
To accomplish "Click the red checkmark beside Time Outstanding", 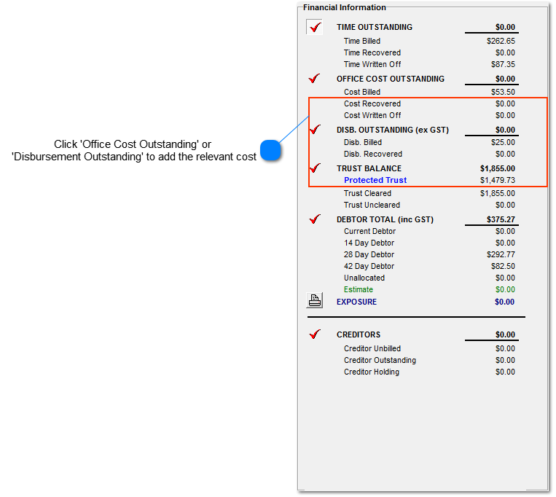I will [x=315, y=28].
